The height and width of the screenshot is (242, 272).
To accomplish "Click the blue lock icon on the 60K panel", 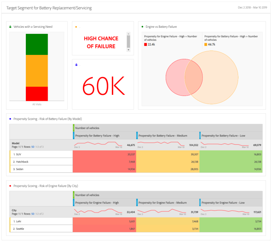I will click(x=76, y=65).
